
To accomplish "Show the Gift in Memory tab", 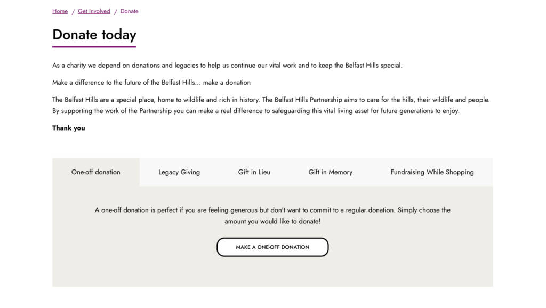I will [330, 172].
